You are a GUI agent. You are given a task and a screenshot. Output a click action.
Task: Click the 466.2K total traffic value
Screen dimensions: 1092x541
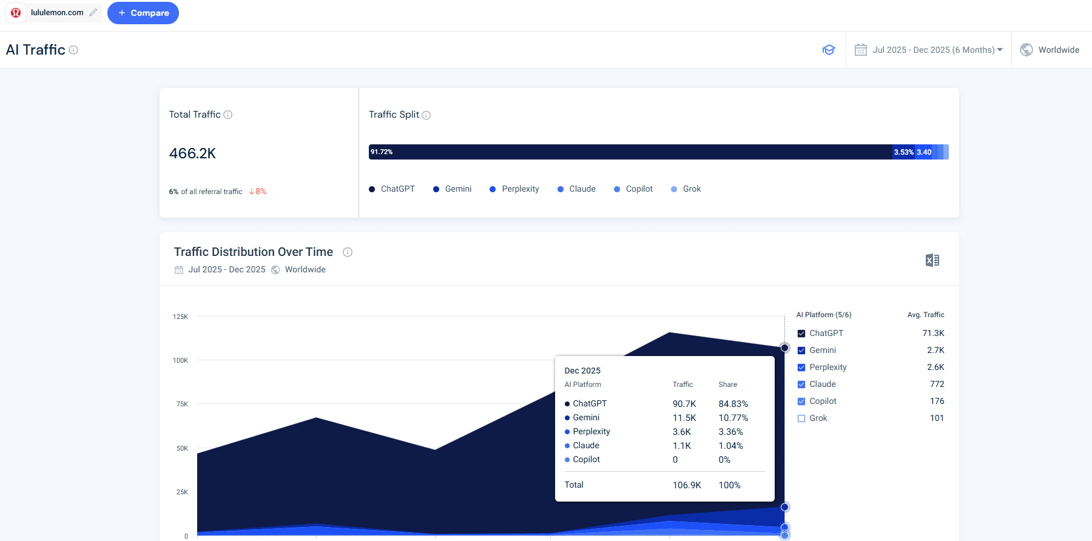tap(192, 153)
